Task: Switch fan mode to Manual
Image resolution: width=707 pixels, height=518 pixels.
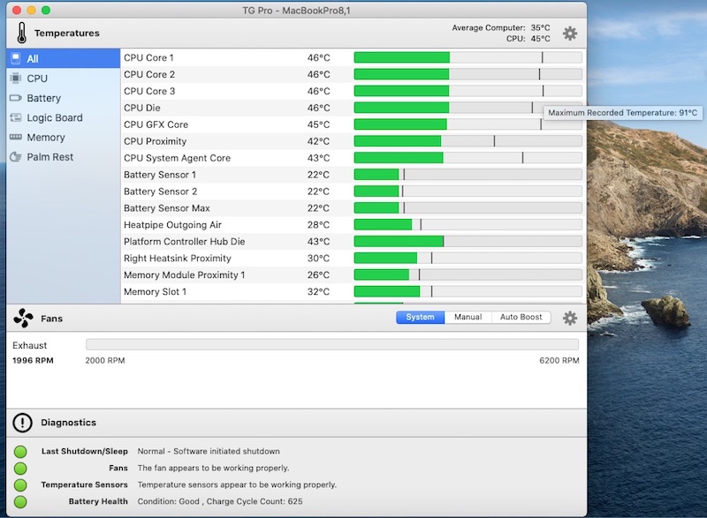Action: (x=468, y=318)
